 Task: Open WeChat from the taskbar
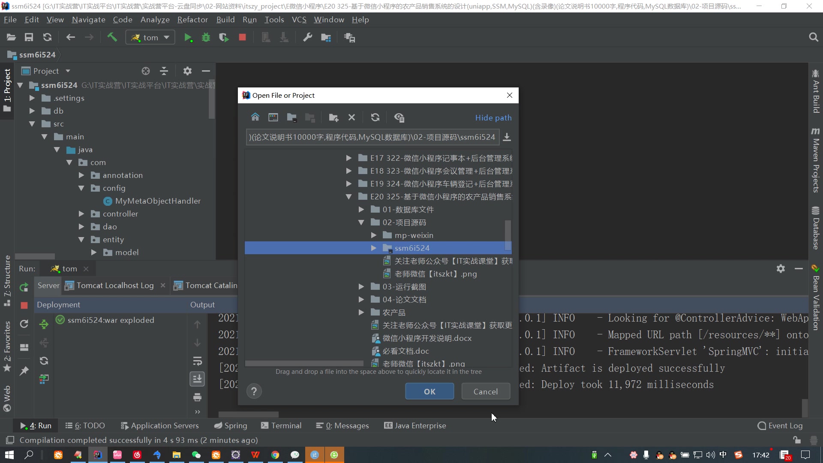click(196, 455)
